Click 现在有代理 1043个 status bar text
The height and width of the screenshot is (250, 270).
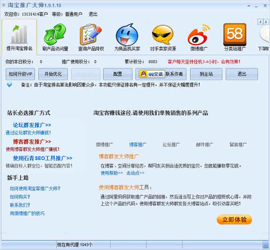coord(75,245)
